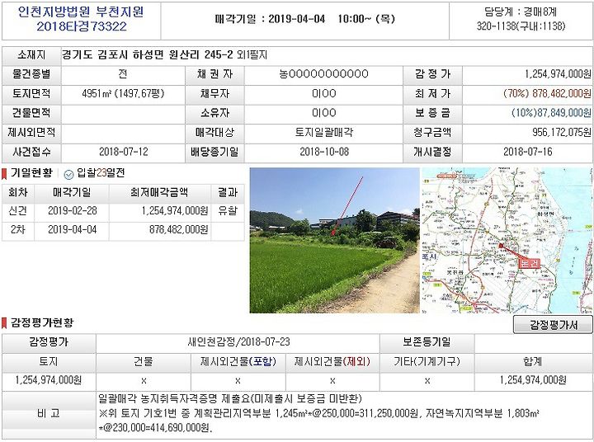
Task: Open the location map thumbnail
Action: pyautogui.click(x=507, y=240)
